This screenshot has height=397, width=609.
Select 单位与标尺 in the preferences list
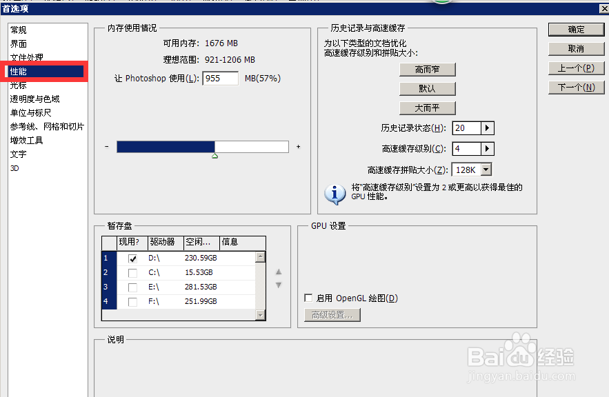tap(30, 113)
